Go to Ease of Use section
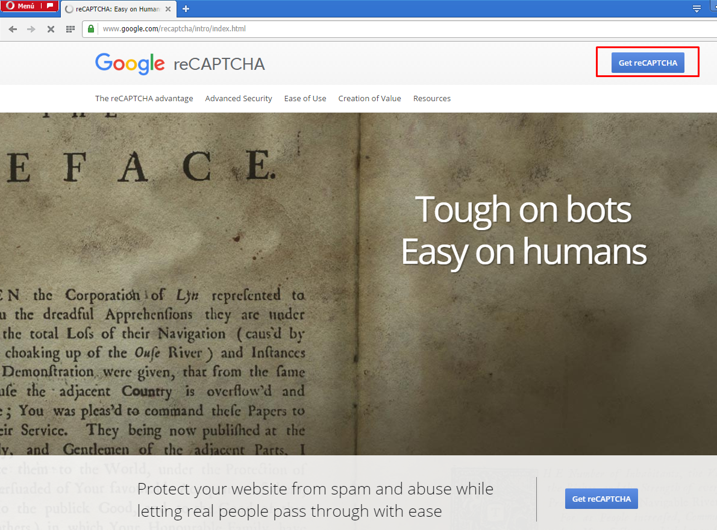This screenshot has width=717, height=530. (x=305, y=98)
